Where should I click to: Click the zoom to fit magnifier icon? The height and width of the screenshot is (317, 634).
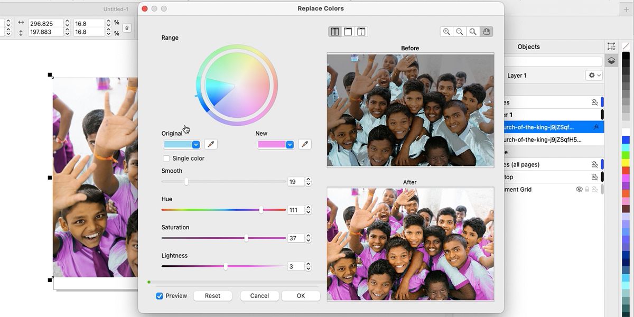point(473,32)
